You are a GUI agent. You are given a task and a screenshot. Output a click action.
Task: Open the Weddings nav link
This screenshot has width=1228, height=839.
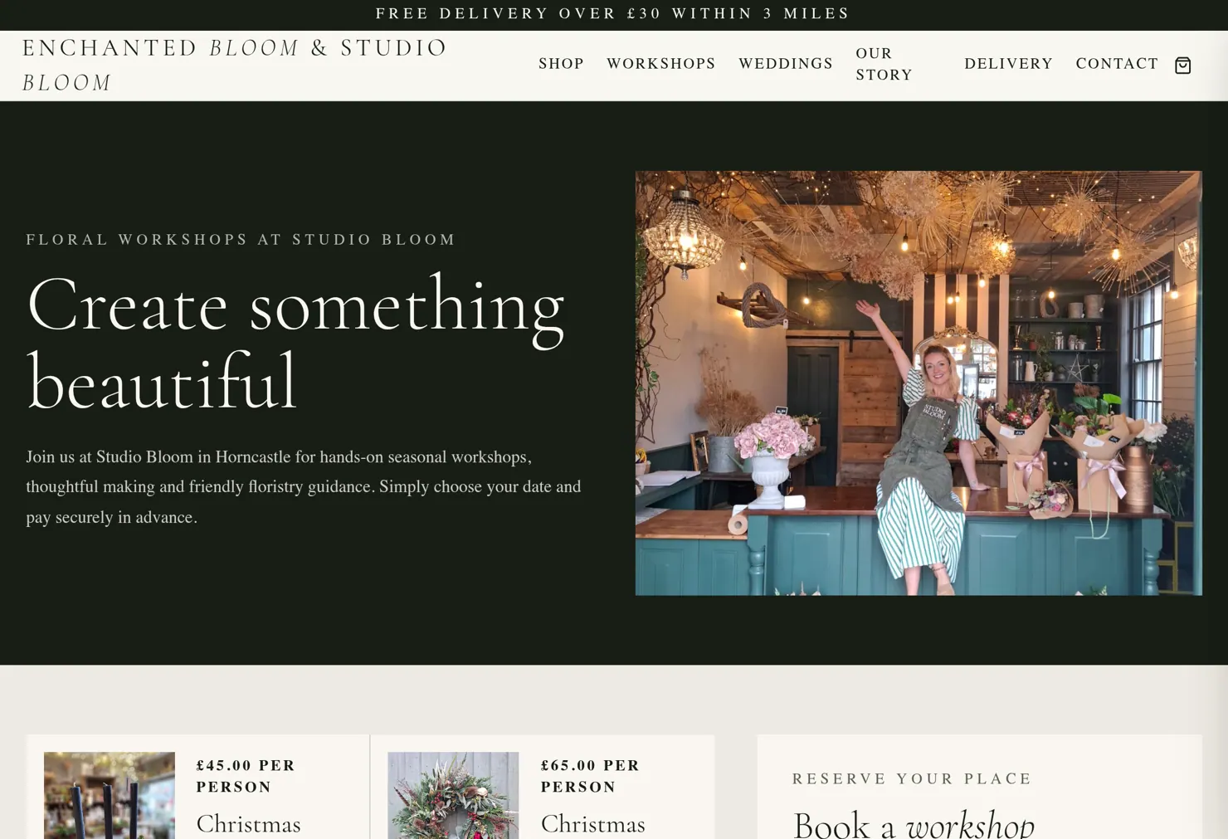(785, 64)
